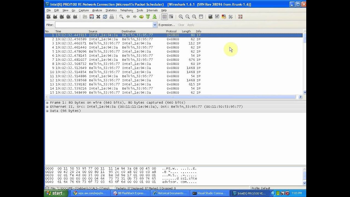Sort by Time column header
The image size is (350, 197).
tap(71, 31)
